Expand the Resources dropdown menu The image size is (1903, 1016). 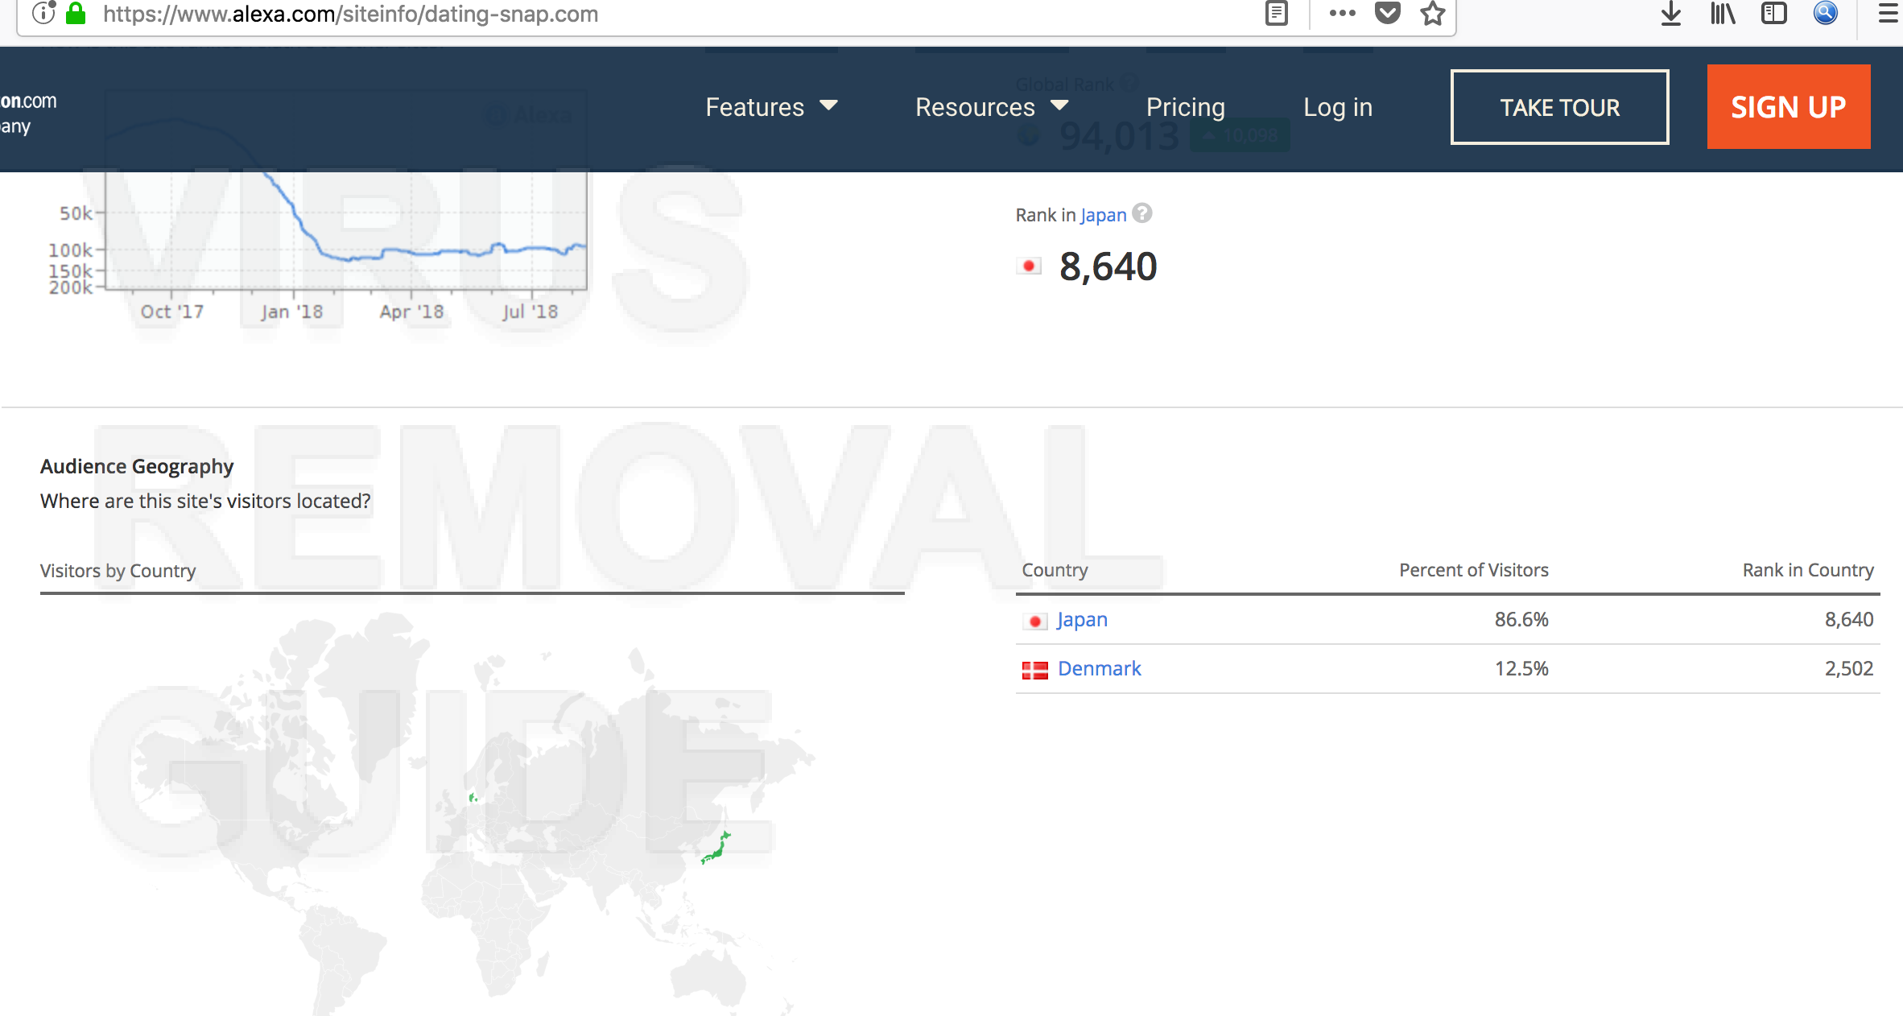(992, 107)
